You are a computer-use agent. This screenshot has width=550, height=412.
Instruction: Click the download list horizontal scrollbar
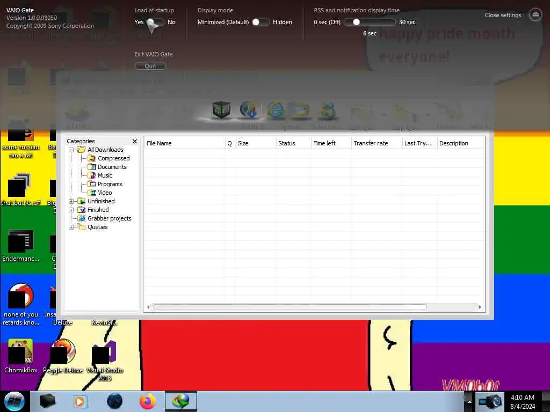[x=290, y=307]
